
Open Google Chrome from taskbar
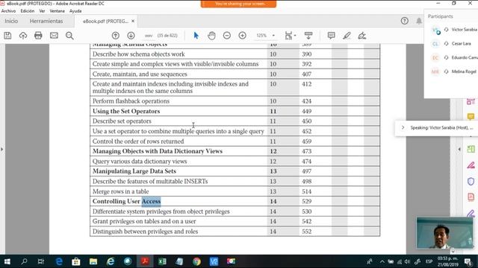[x=196, y=261]
